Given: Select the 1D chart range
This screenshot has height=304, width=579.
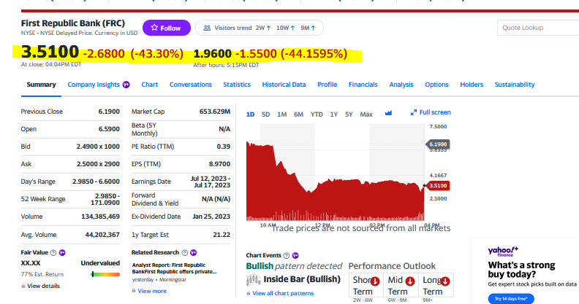Looking at the screenshot, I should point(250,114).
